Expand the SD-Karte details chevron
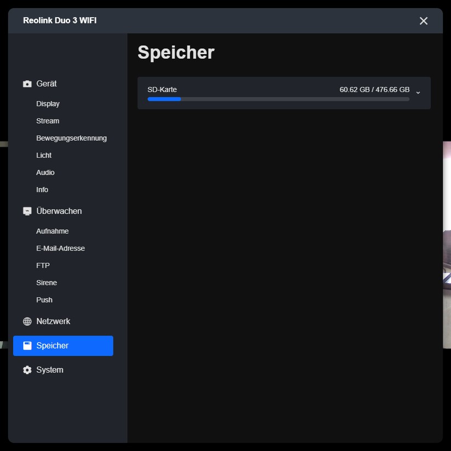Screen dimensions: 451x451 [418, 92]
